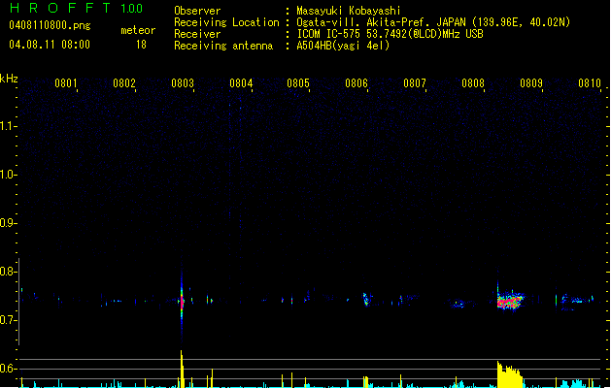
Task: Click the 1.1 kHz frequency tick label
Action: [x=7, y=126]
